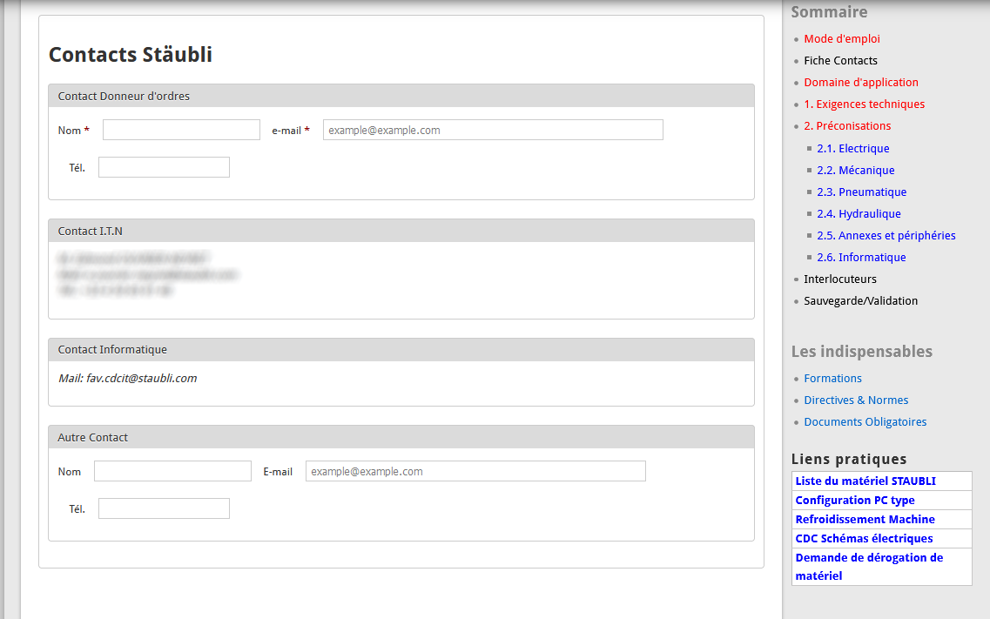The width and height of the screenshot is (990, 619).
Task: Focus the E-mail field in Autre Contact
Action: tap(476, 471)
